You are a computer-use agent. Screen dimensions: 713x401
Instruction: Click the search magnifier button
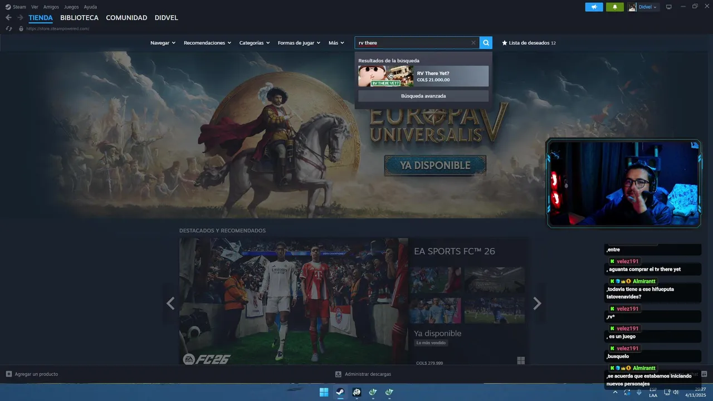[x=486, y=43]
